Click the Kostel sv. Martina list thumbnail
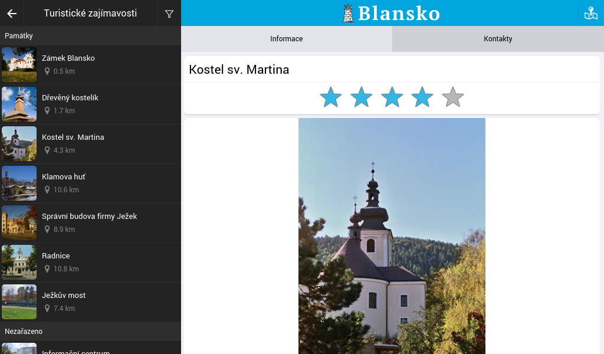 coord(19,144)
